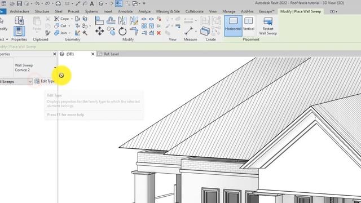Expand the Cut dropdown arrow
Screen dimensions: 361x203
pos(69,26)
